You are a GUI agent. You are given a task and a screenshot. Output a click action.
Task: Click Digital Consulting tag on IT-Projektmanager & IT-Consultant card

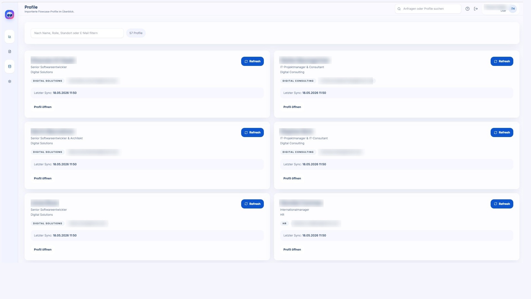click(x=298, y=152)
